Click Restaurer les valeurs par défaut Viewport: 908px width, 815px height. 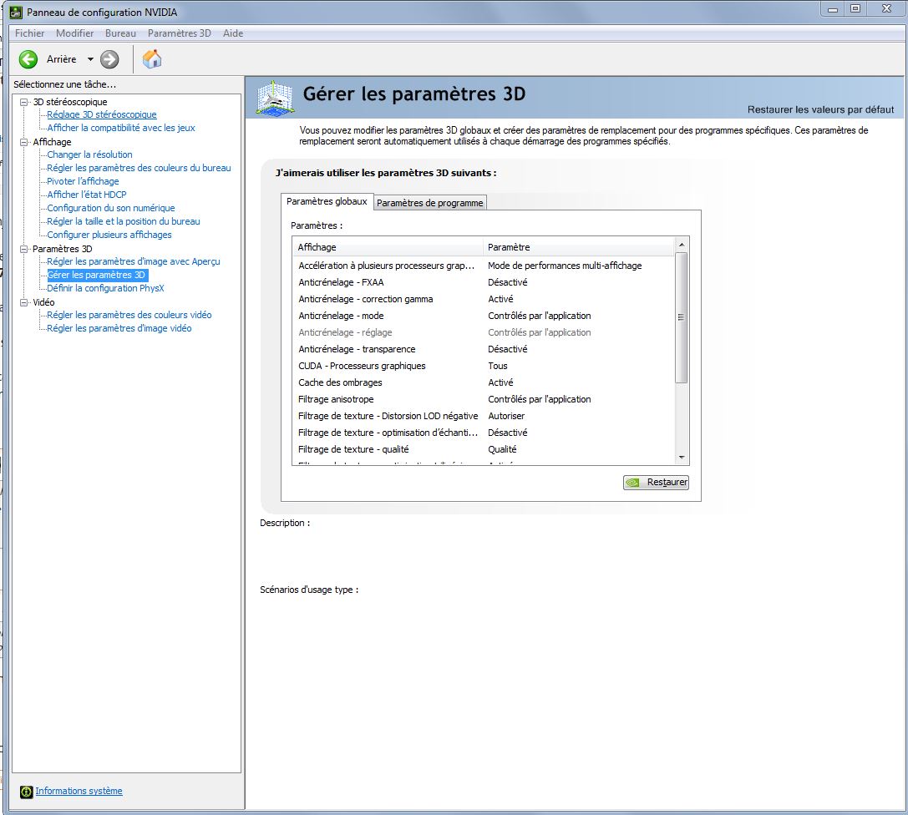click(x=820, y=109)
